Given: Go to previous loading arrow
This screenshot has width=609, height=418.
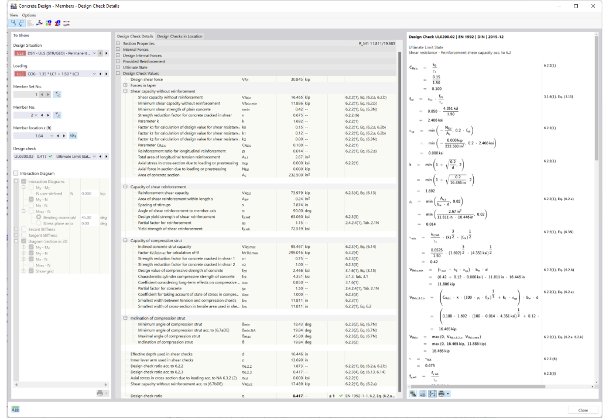Looking at the screenshot, I should (100, 74).
